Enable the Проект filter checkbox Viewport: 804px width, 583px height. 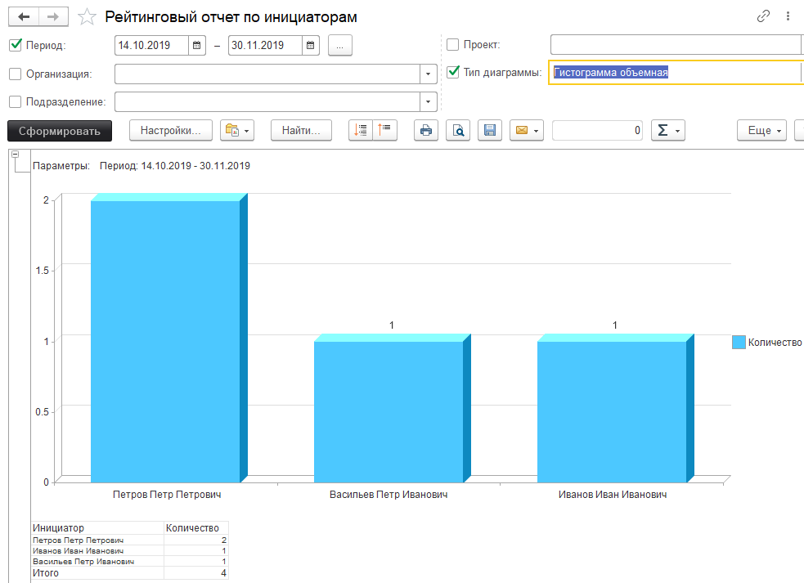click(x=453, y=45)
